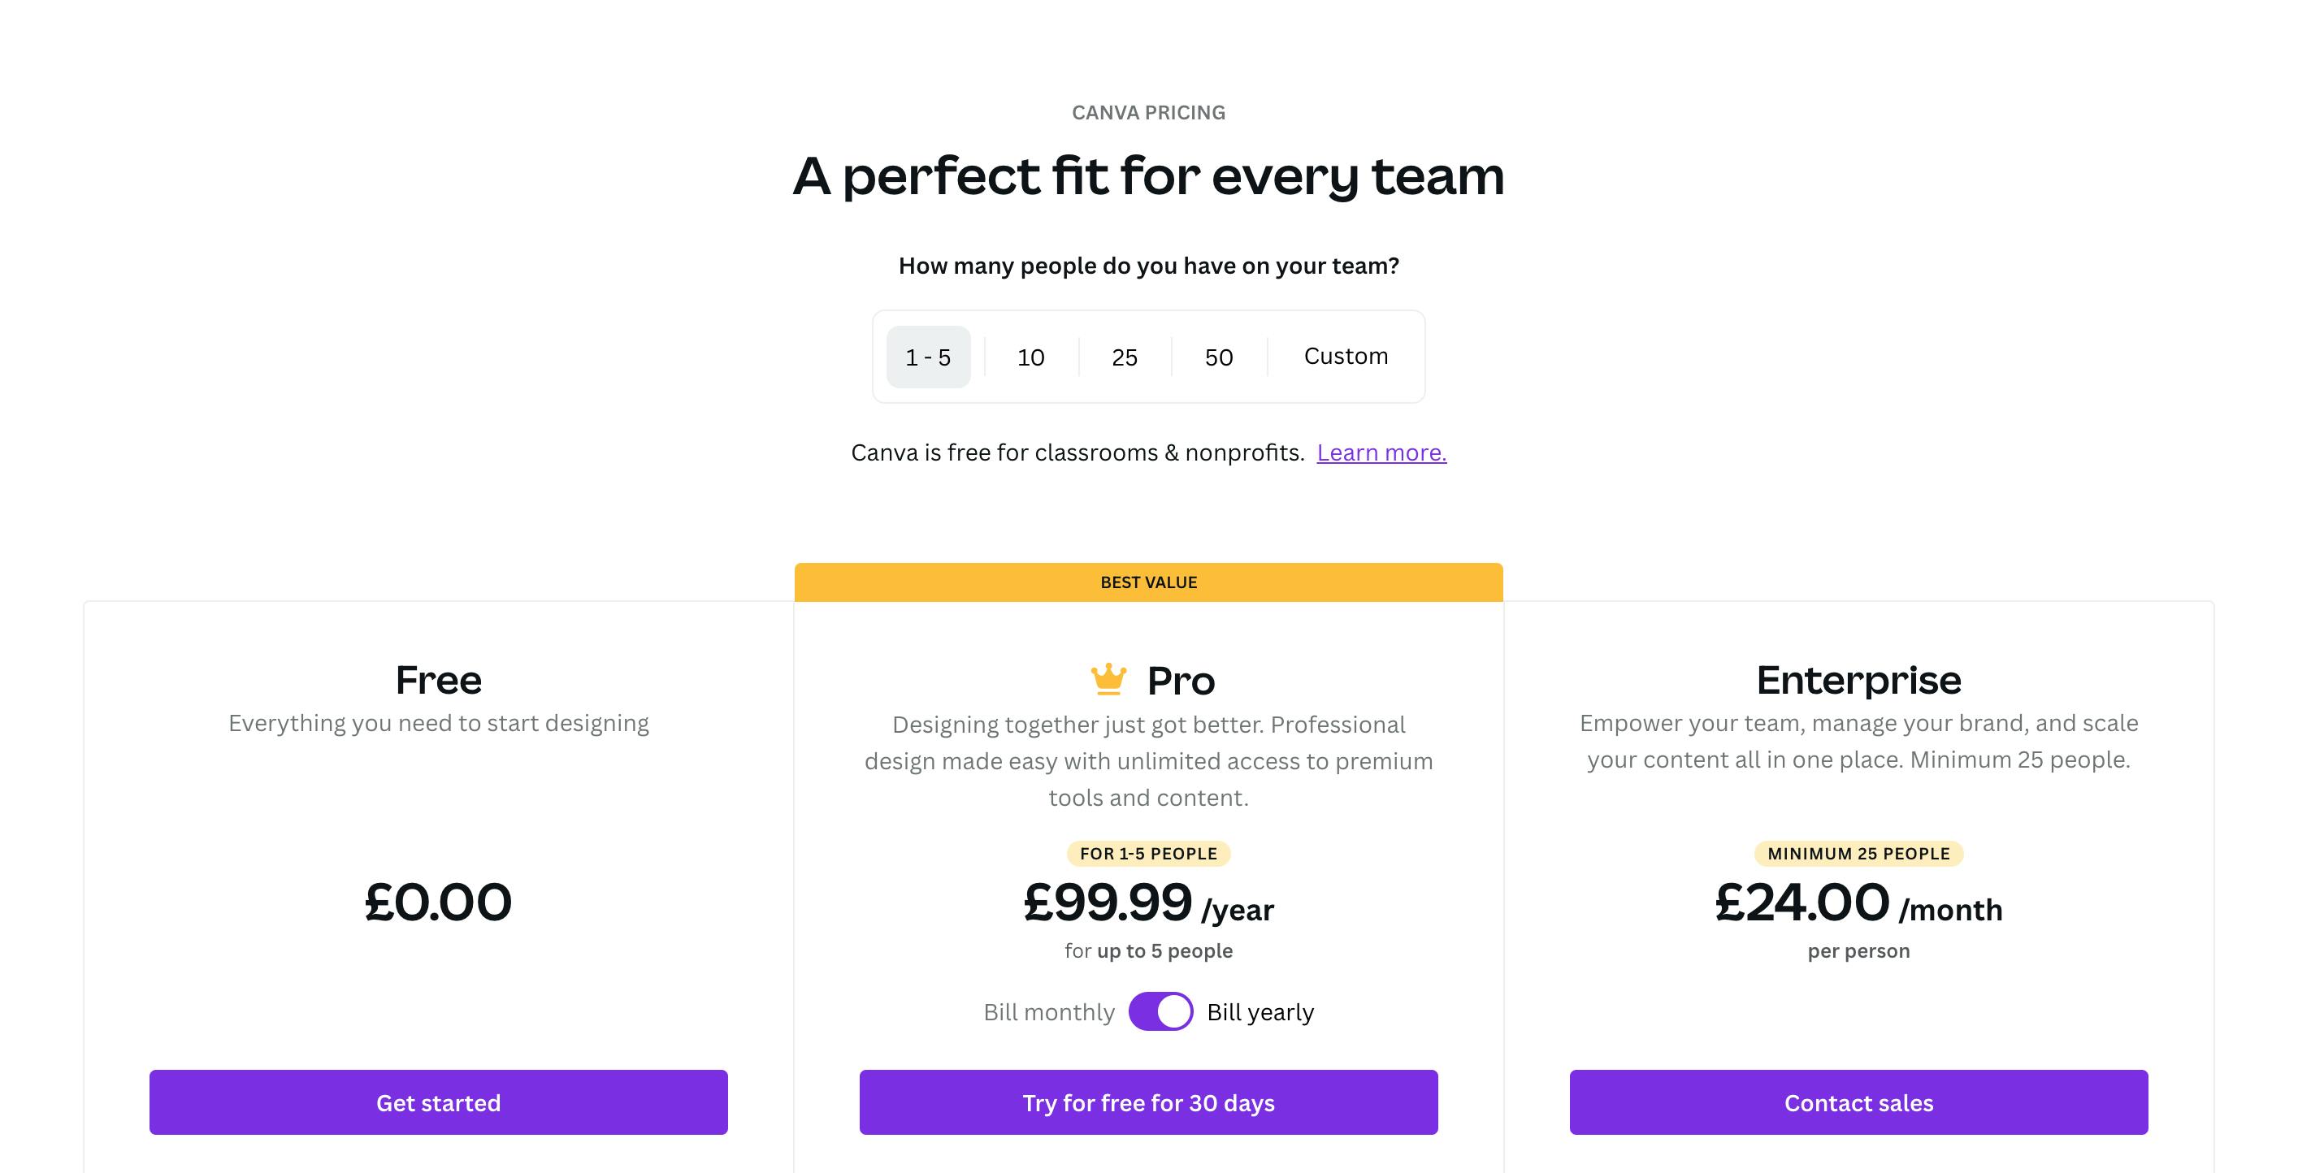Toggle the Bill monthly/yearly switch
The image size is (2311, 1173).
1160,1011
